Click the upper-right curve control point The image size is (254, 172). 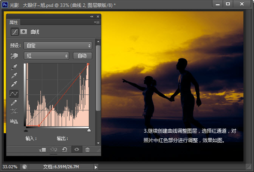coord(88,64)
